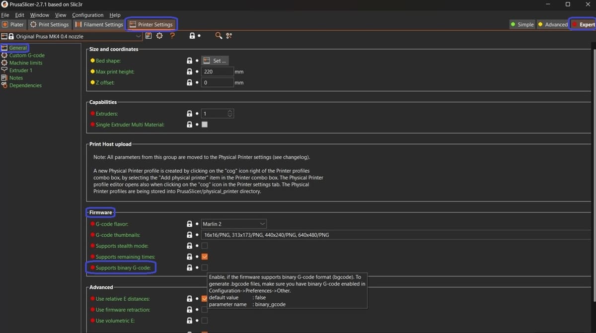Screen dimensions: 596x333
Task: Click Z offset input field
Action: click(218, 82)
